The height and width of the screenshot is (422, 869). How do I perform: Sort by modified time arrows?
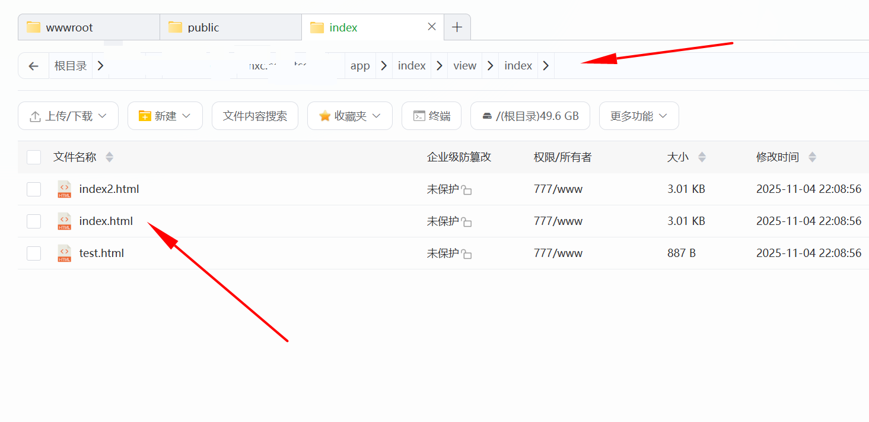coord(812,157)
